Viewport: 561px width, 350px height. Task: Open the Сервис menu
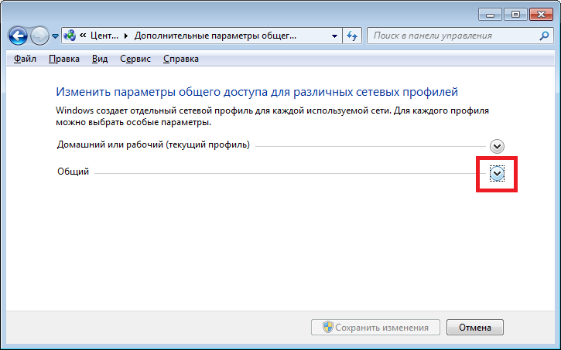tap(135, 59)
